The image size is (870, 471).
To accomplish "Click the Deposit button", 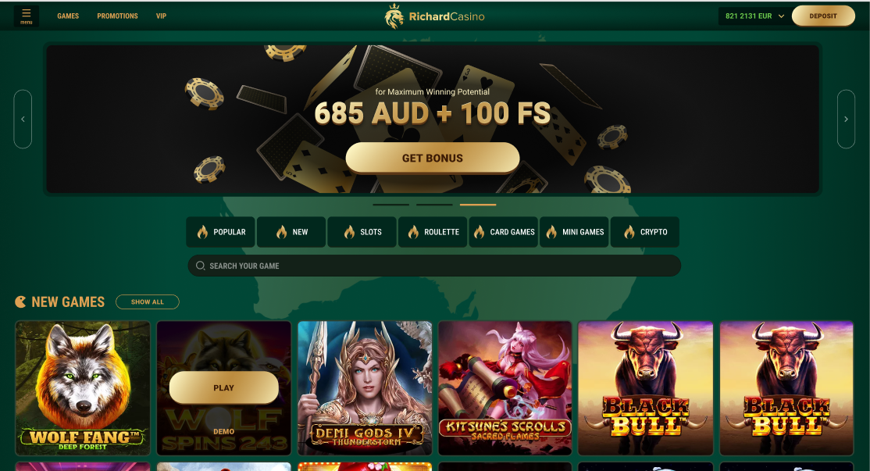I will click(823, 16).
